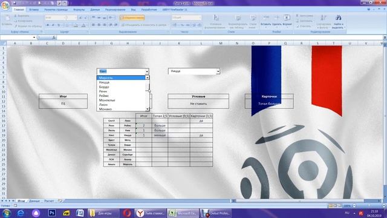
Task: Switch to the Данные sheet tab
Action: [34, 201]
